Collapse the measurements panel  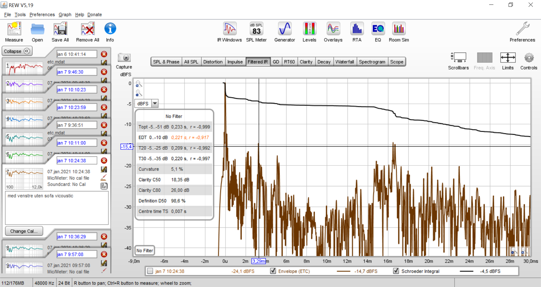pos(17,51)
